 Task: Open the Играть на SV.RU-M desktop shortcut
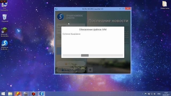[5, 45]
